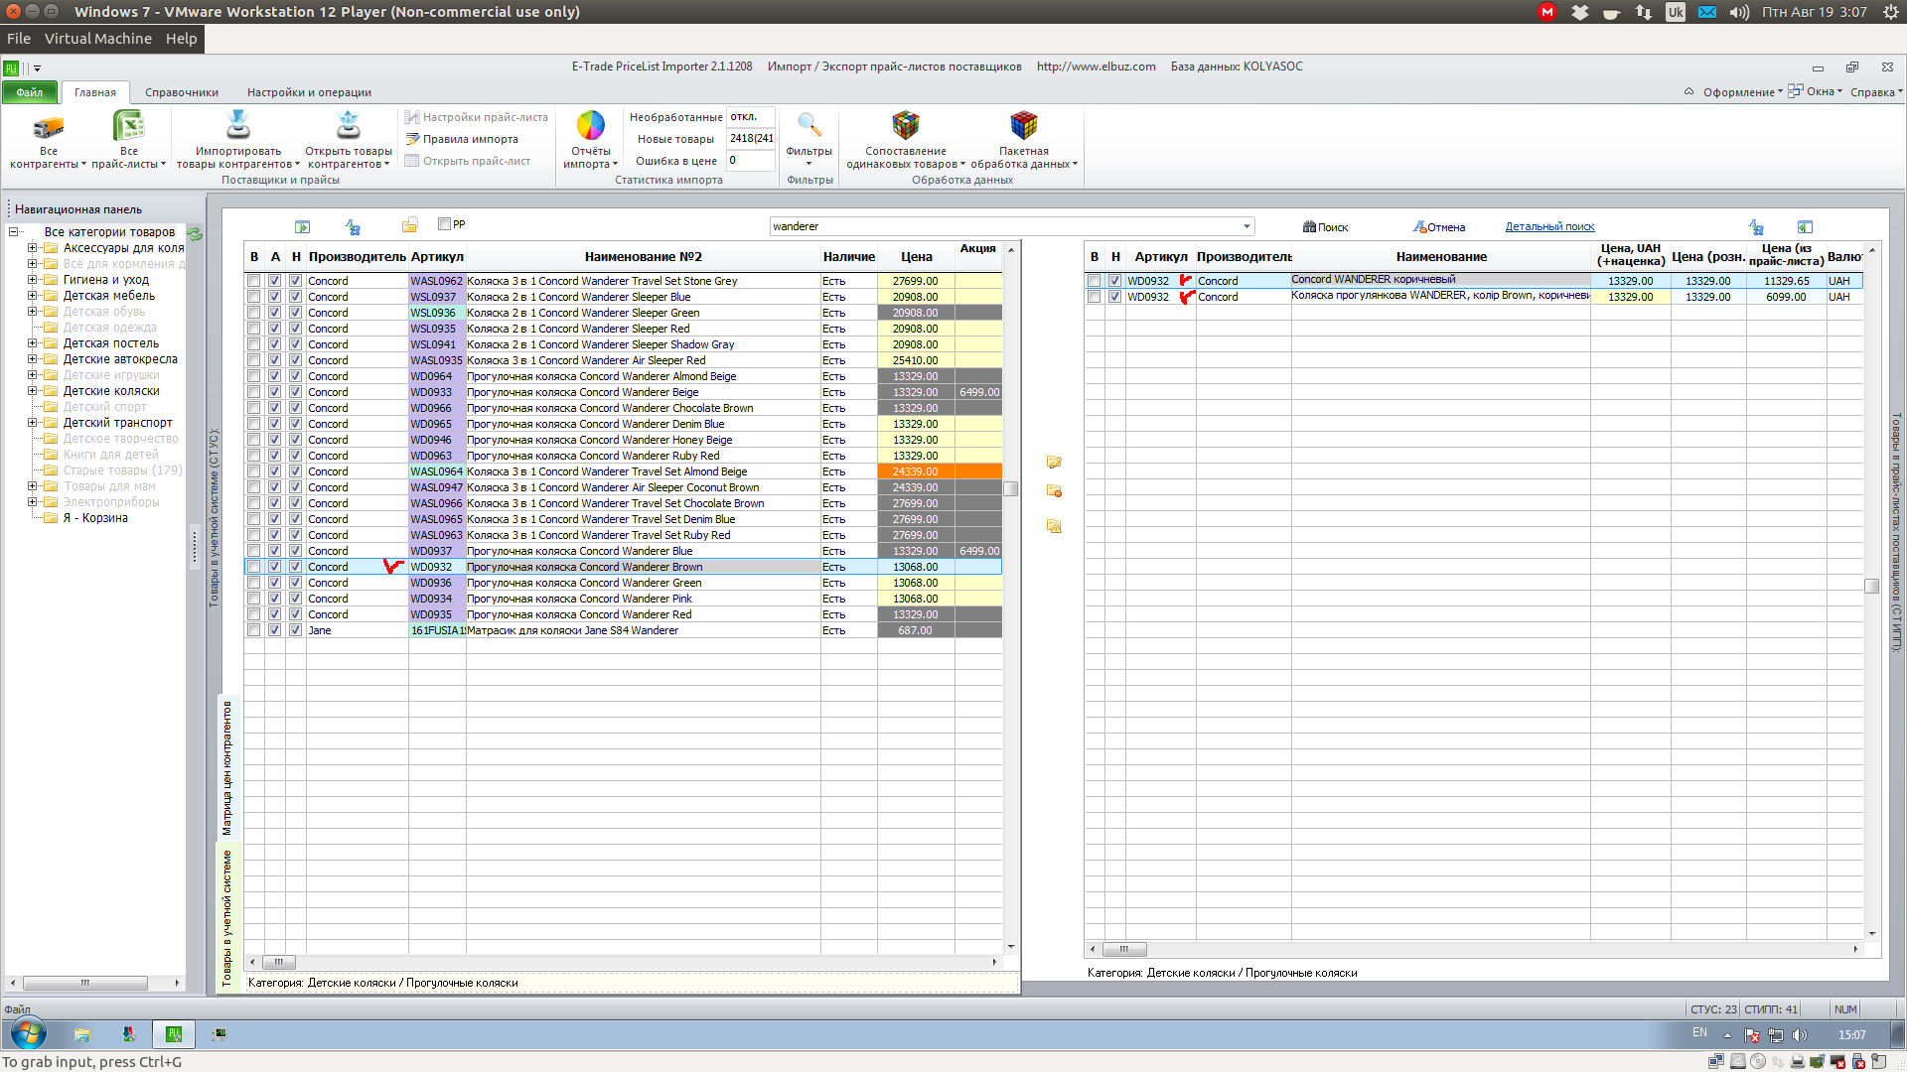Click the bottom folder icon between the tables
The width and height of the screenshot is (1907, 1072).
coord(1054,526)
